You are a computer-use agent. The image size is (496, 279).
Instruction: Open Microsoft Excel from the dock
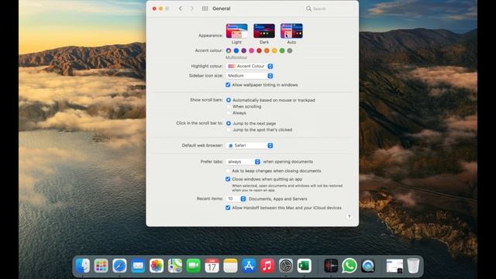pyautogui.click(x=305, y=265)
